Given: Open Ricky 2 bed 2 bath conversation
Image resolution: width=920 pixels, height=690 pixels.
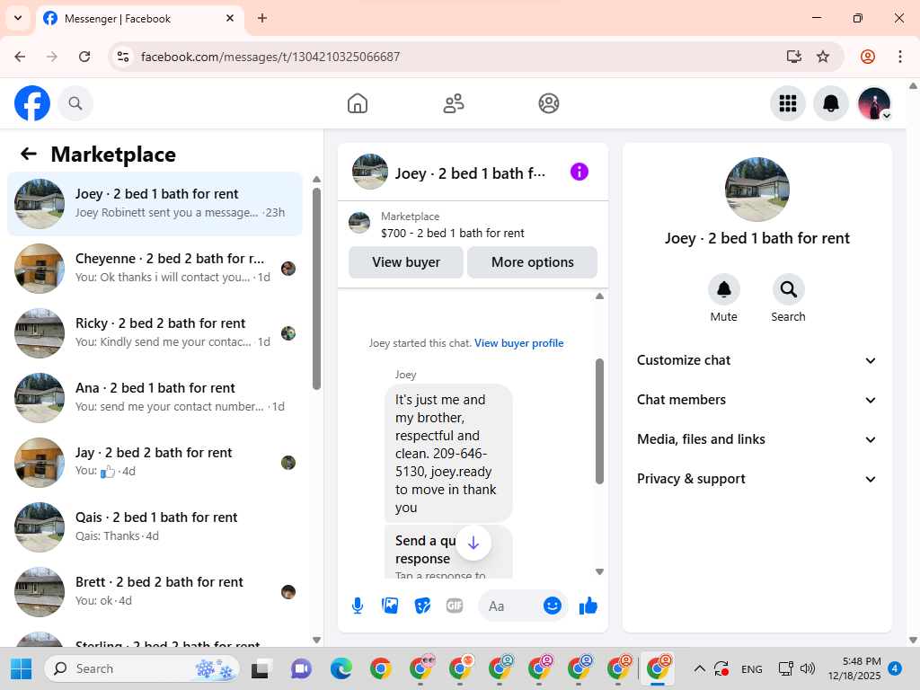Looking at the screenshot, I should [155, 332].
